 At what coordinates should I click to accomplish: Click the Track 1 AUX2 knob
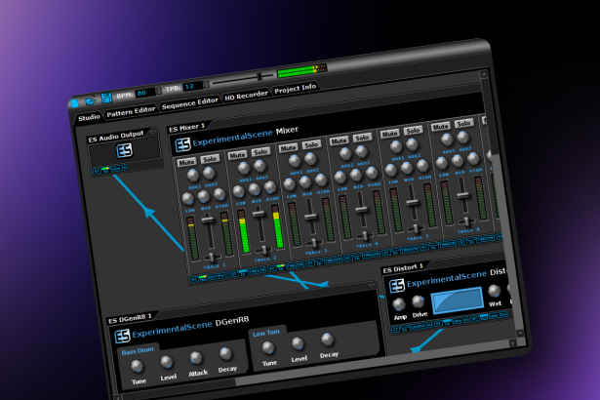pyautogui.click(x=209, y=173)
